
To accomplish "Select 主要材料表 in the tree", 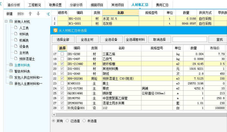I will [x=22, y=65].
